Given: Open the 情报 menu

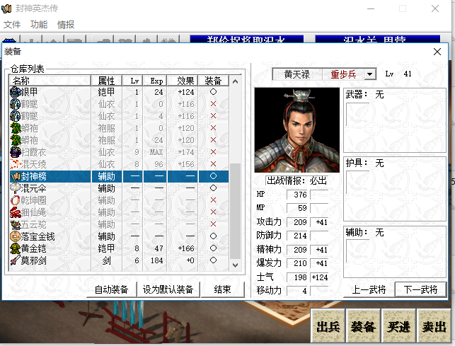Looking at the screenshot, I should [x=65, y=24].
